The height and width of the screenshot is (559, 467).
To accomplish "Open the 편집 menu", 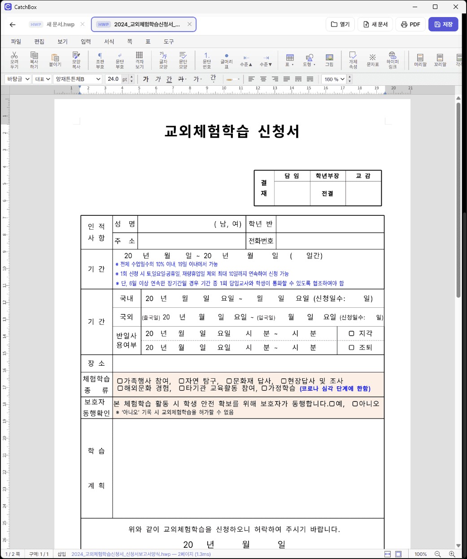I will (39, 41).
